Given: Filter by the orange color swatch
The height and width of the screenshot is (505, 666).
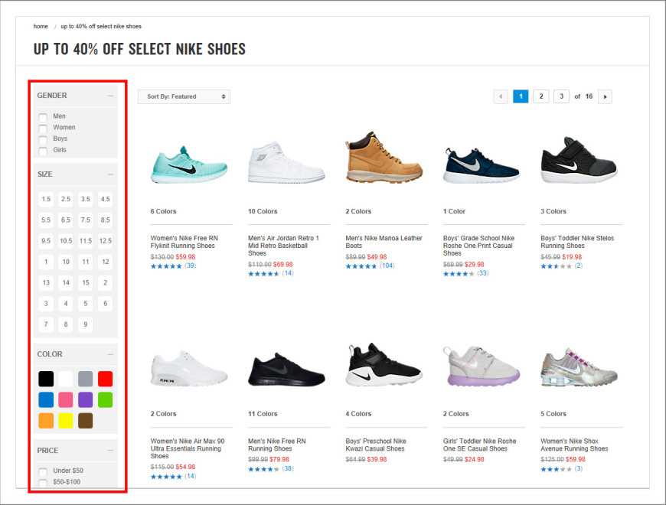Looking at the screenshot, I should tap(46, 421).
